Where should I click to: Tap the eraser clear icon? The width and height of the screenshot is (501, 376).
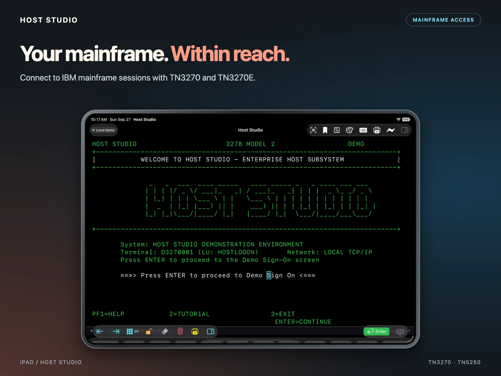165,332
